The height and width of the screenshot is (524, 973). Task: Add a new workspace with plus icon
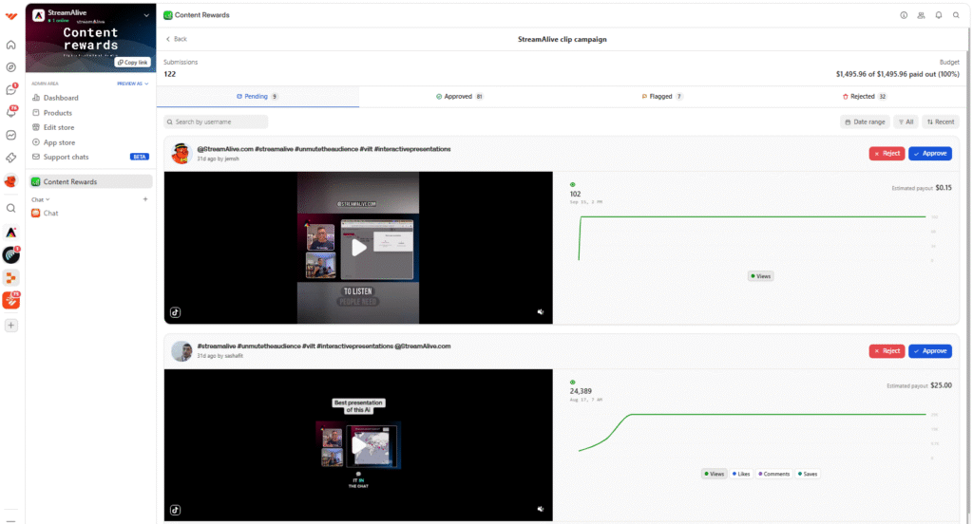click(x=11, y=326)
